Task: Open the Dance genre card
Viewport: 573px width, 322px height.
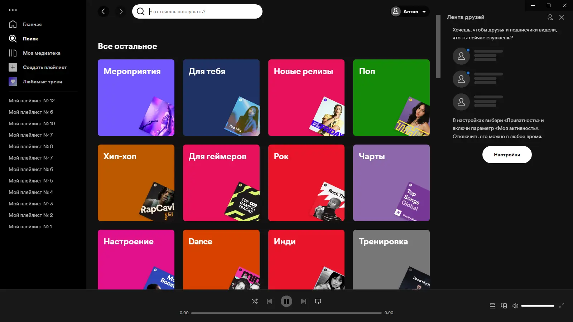Action: (x=221, y=259)
